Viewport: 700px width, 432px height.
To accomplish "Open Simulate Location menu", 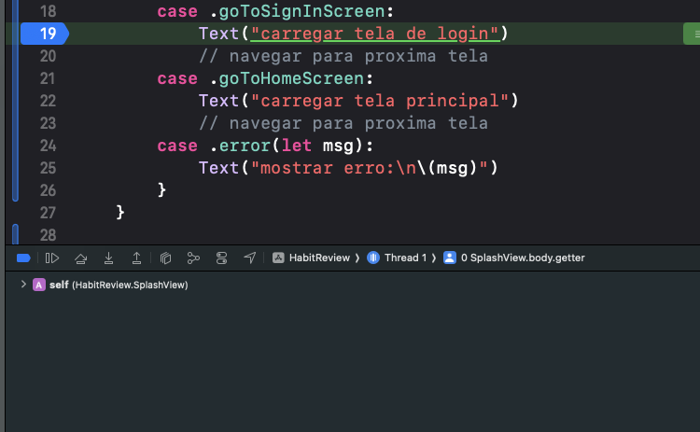I will click(x=249, y=258).
